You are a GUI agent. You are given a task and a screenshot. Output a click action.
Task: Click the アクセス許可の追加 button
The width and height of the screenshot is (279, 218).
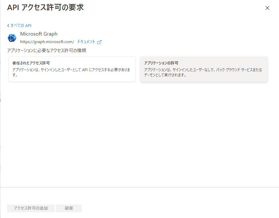tap(31, 208)
